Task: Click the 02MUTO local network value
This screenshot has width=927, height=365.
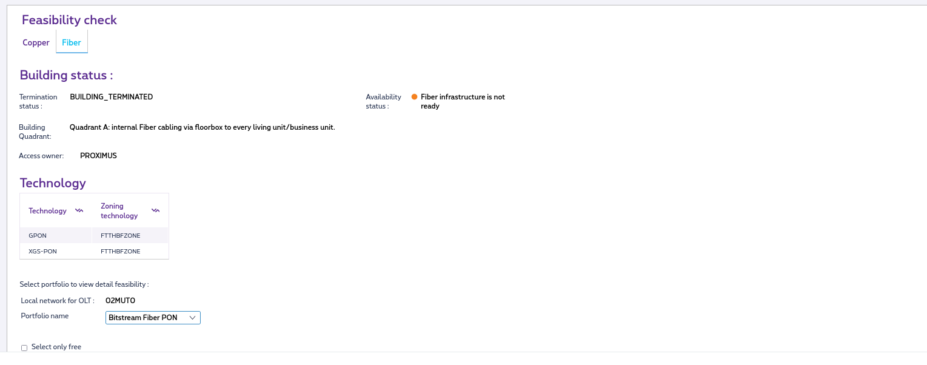Action: coord(120,300)
